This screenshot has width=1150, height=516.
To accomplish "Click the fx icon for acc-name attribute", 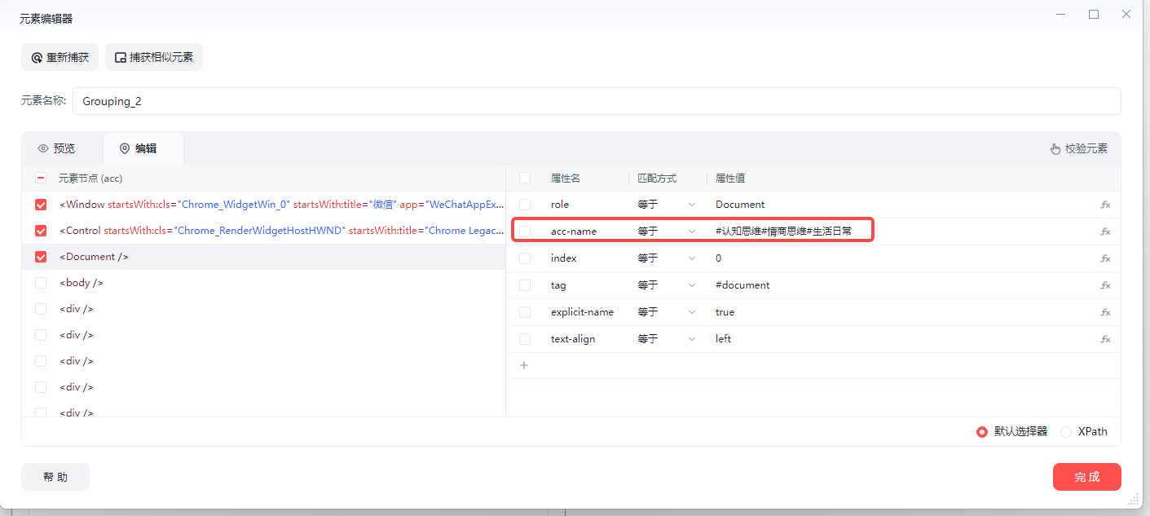I will pyautogui.click(x=1105, y=232).
